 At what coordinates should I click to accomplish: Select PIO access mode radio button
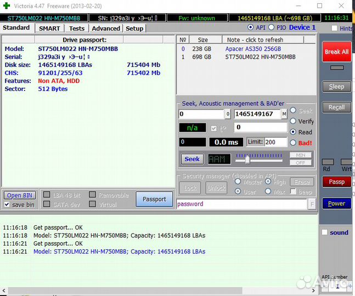point(271,27)
